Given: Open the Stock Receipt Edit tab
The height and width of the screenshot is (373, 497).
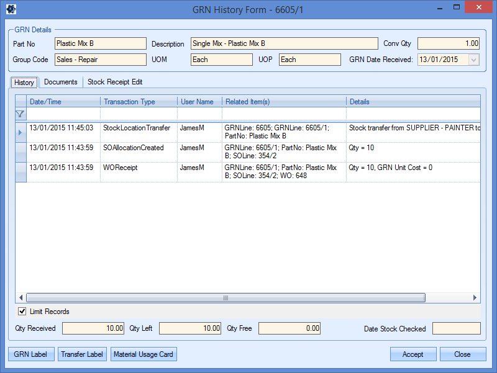Looking at the screenshot, I should pyautogui.click(x=115, y=82).
